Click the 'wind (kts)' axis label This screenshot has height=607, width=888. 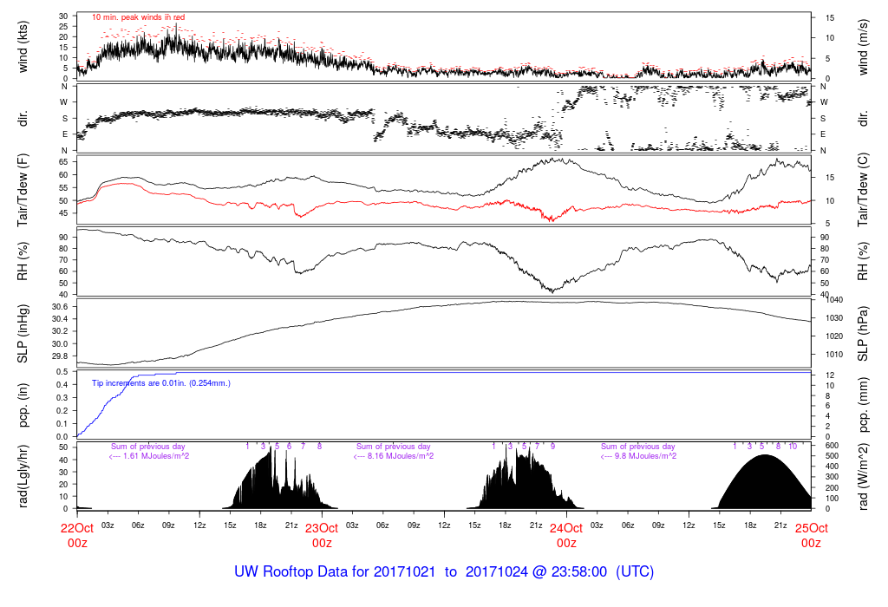[23, 47]
